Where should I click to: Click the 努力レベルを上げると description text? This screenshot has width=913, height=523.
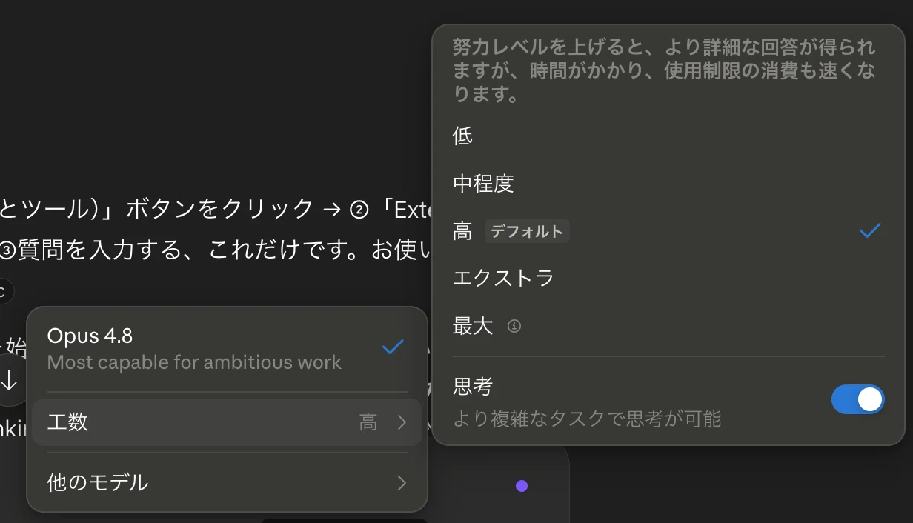pyautogui.click(x=664, y=71)
